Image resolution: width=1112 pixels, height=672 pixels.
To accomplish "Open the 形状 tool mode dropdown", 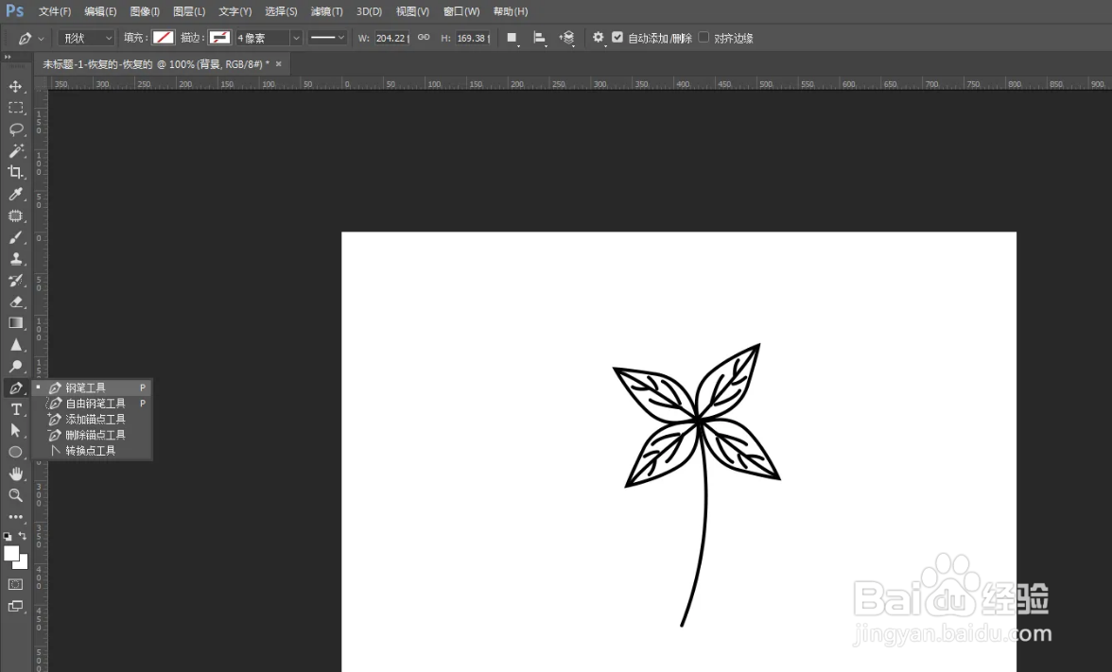I will pyautogui.click(x=87, y=38).
